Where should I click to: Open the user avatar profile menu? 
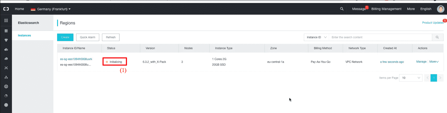(x=441, y=9)
